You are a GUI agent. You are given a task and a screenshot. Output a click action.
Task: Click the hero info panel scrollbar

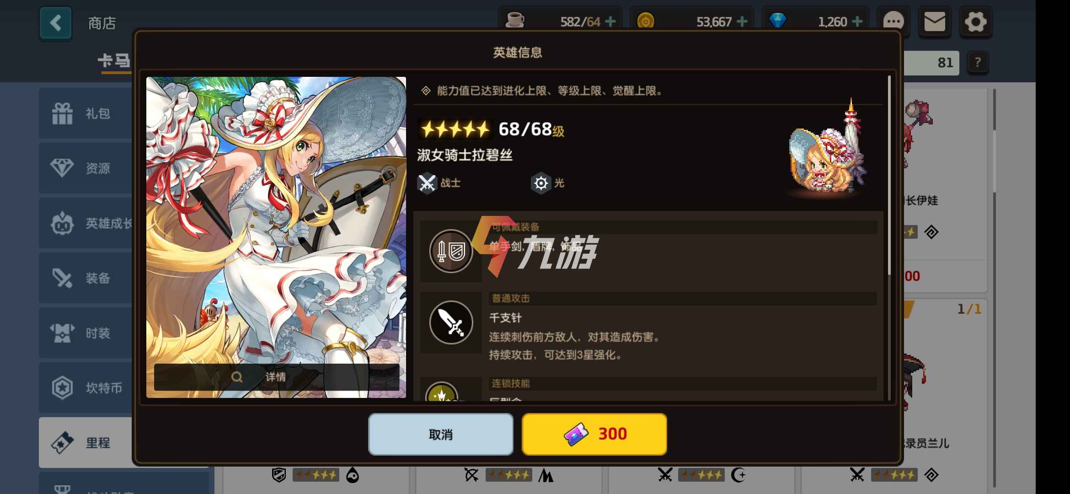[889, 176]
